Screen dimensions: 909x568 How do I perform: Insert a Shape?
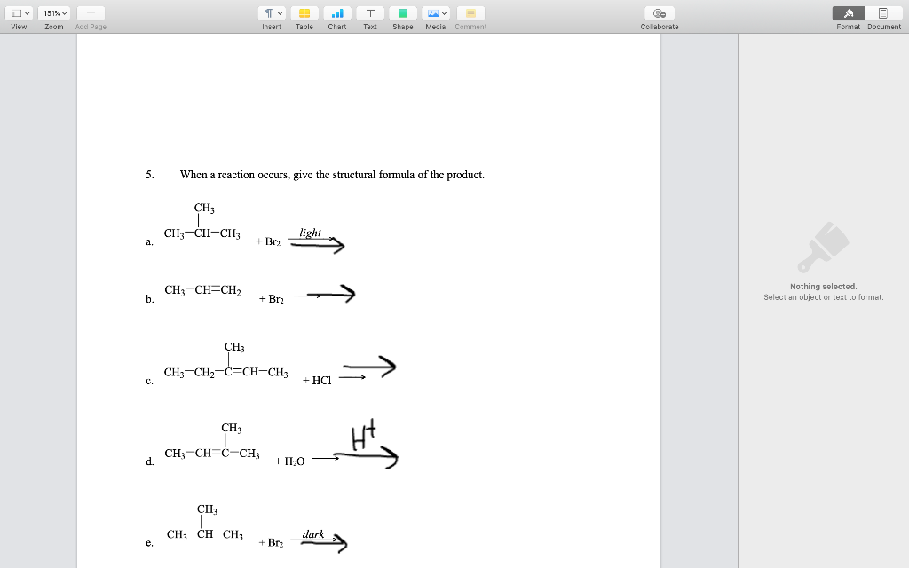click(402, 13)
